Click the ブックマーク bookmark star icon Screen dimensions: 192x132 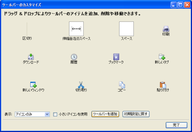[116, 57]
